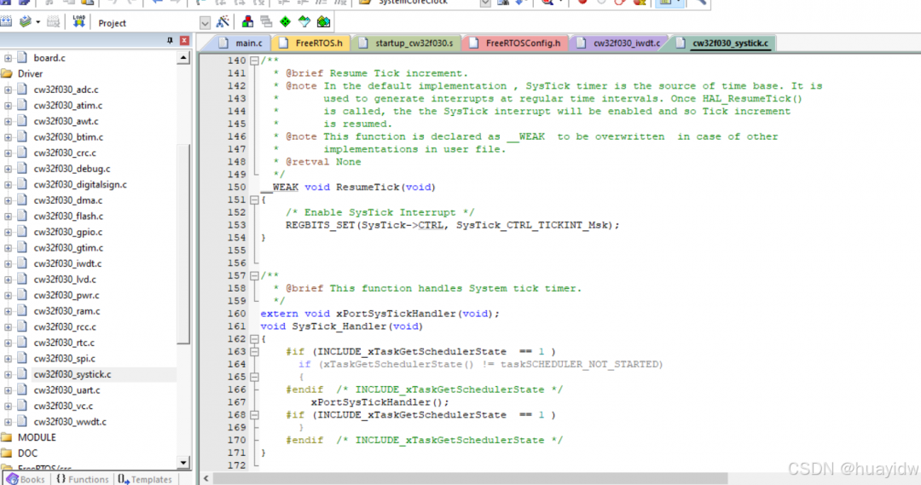
Task: Select cw32f030_iwdt.c in the project tree
Action: (x=67, y=263)
